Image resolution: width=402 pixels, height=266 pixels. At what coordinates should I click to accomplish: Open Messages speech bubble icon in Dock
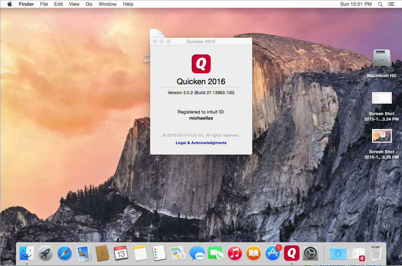[197, 253]
